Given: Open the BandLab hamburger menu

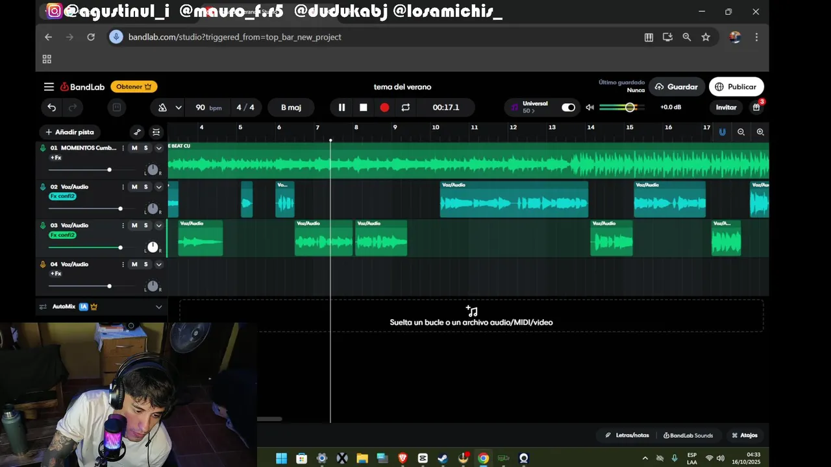Looking at the screenshot, I should (x=49, y=87).
